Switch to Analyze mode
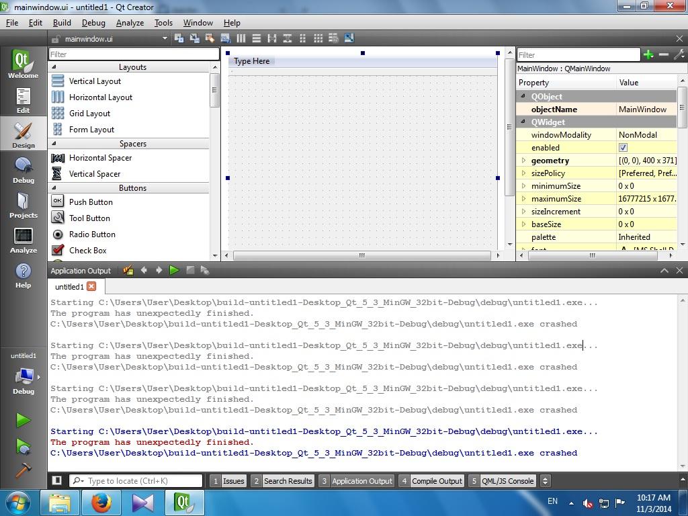Viewport: 688px width, 516px height. pyautogui.click(x=23, y=240)
